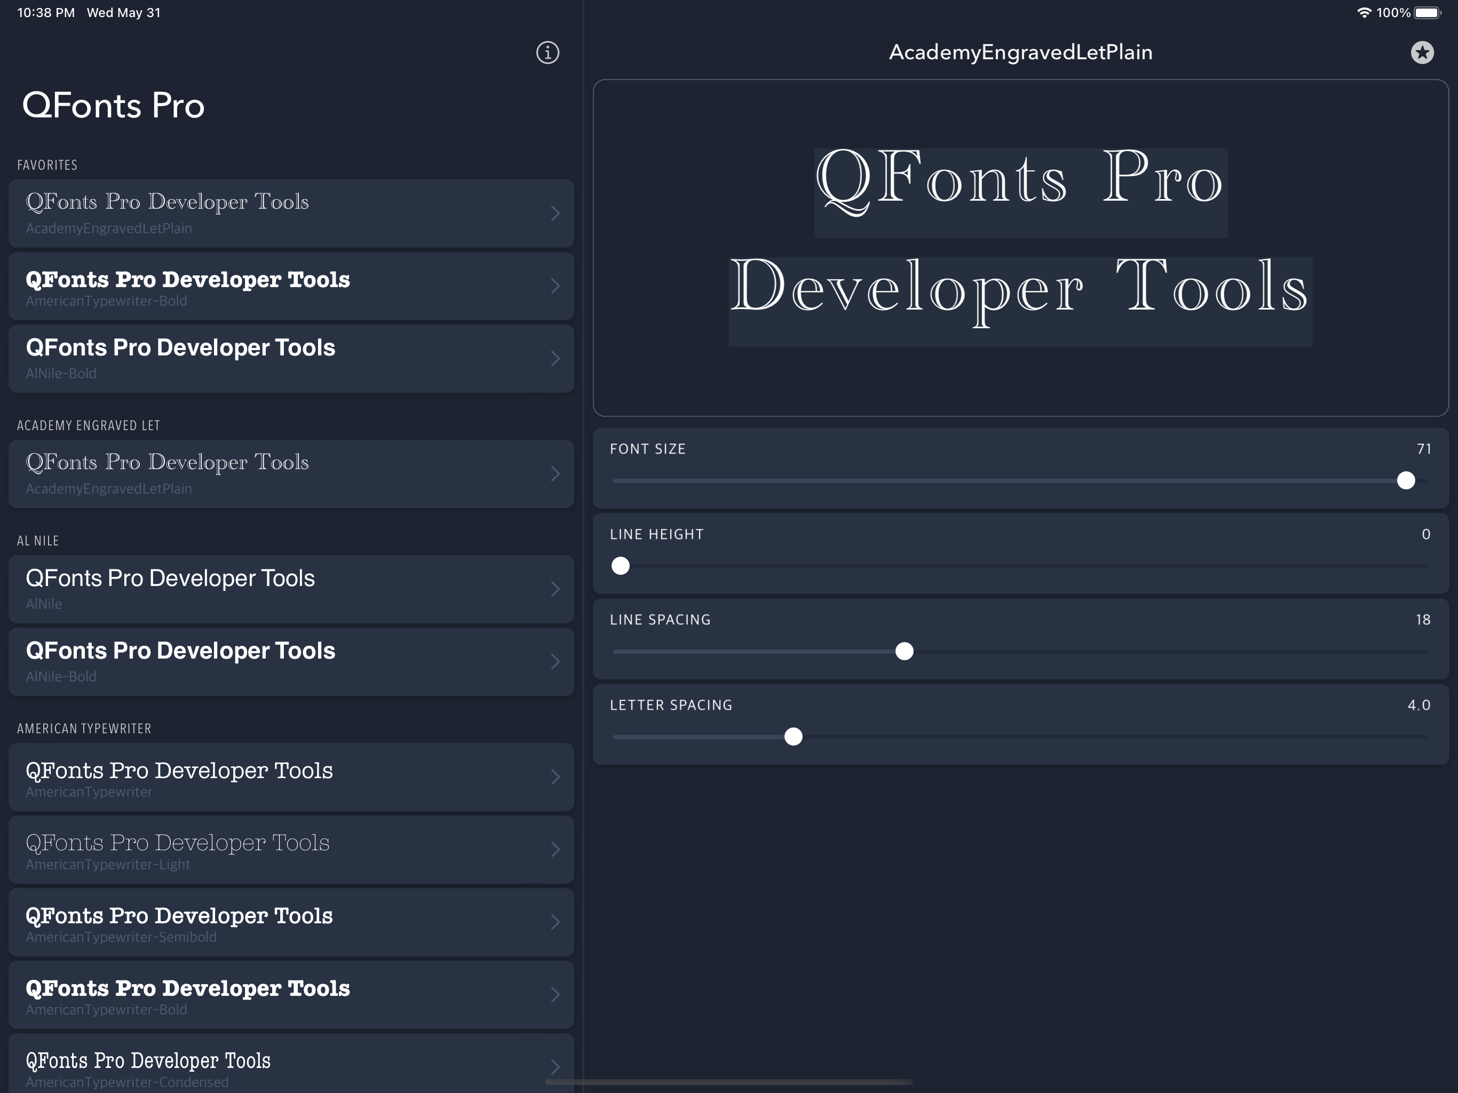
Task: Tap the battery indicator icon
Action: point(1428,12)
